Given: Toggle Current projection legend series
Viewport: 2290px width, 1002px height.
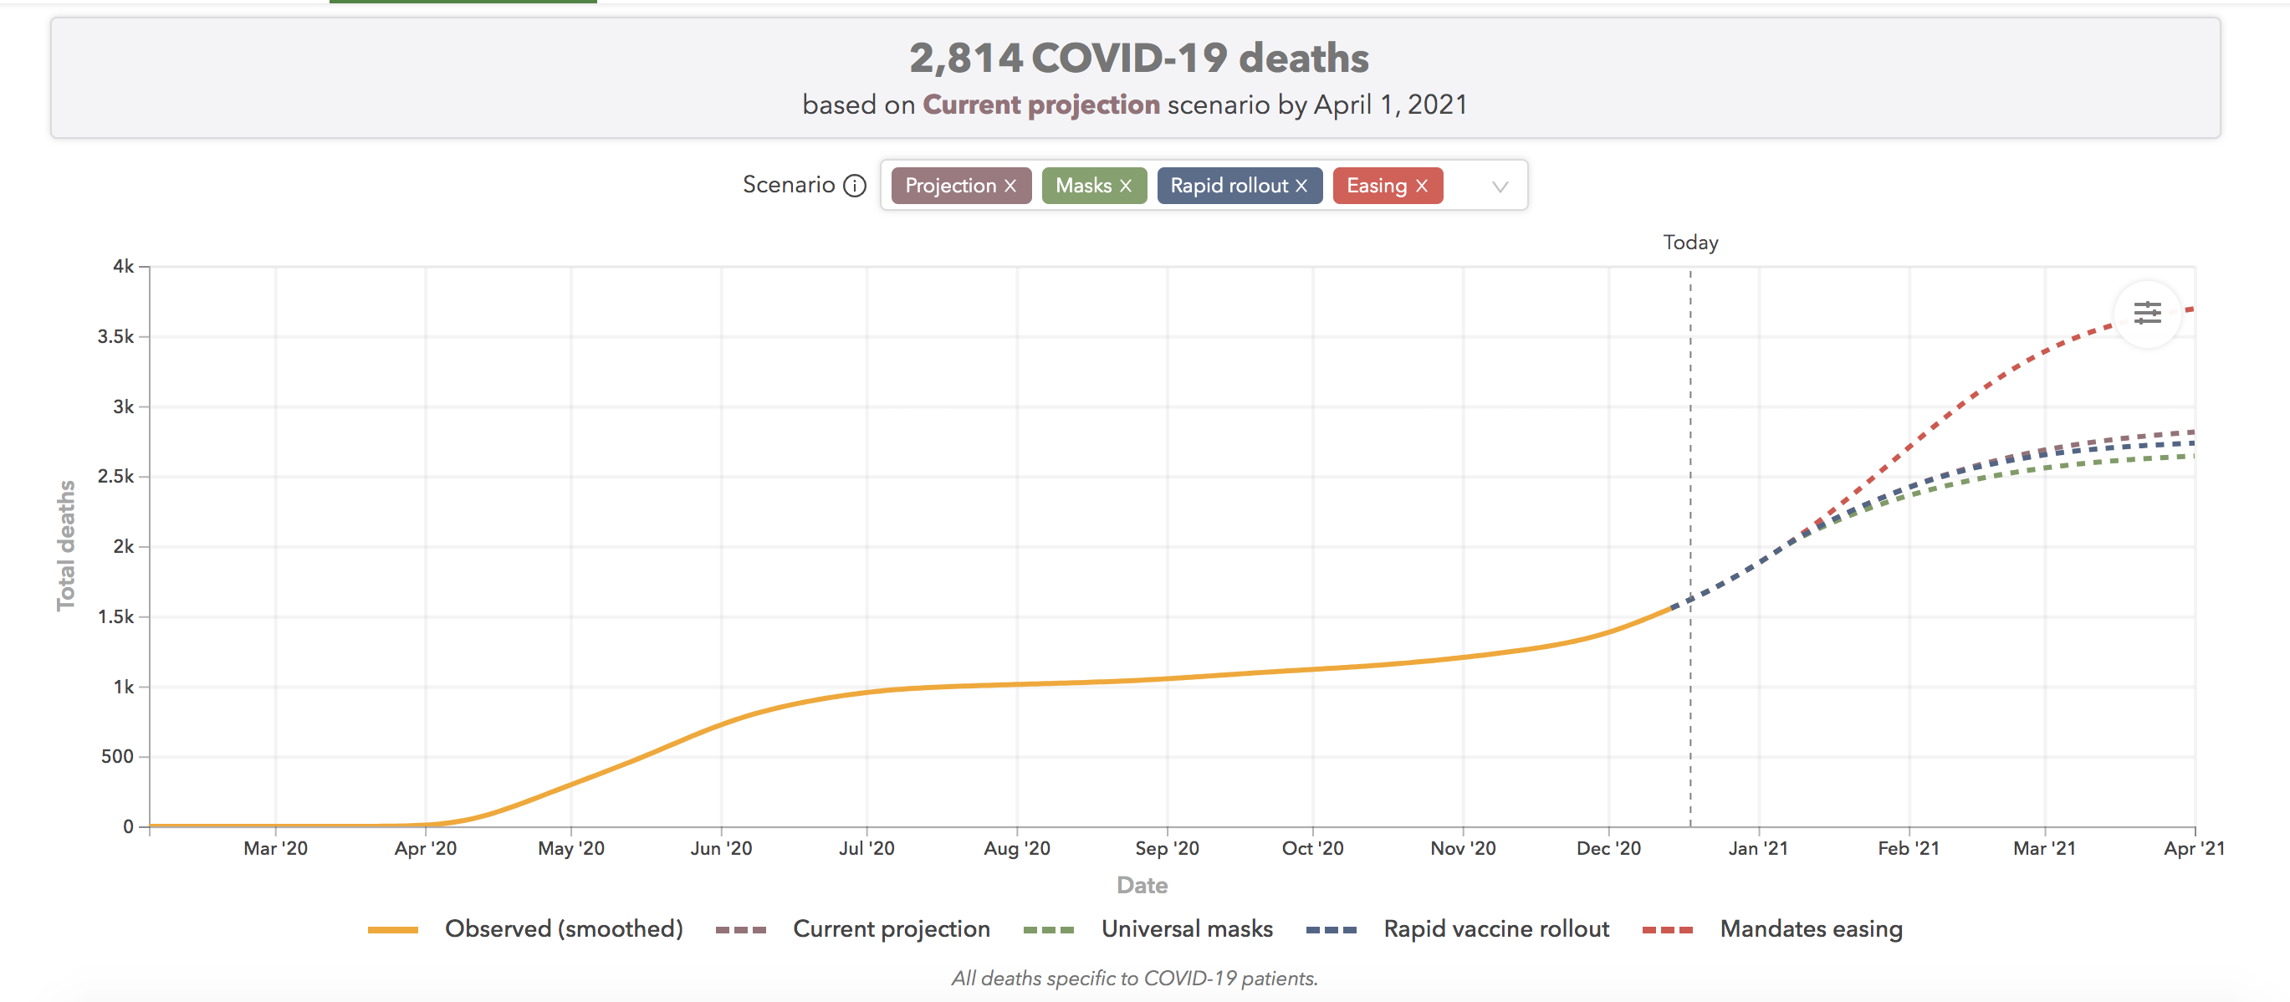Looking at the screenshot, I should [891, 929].
